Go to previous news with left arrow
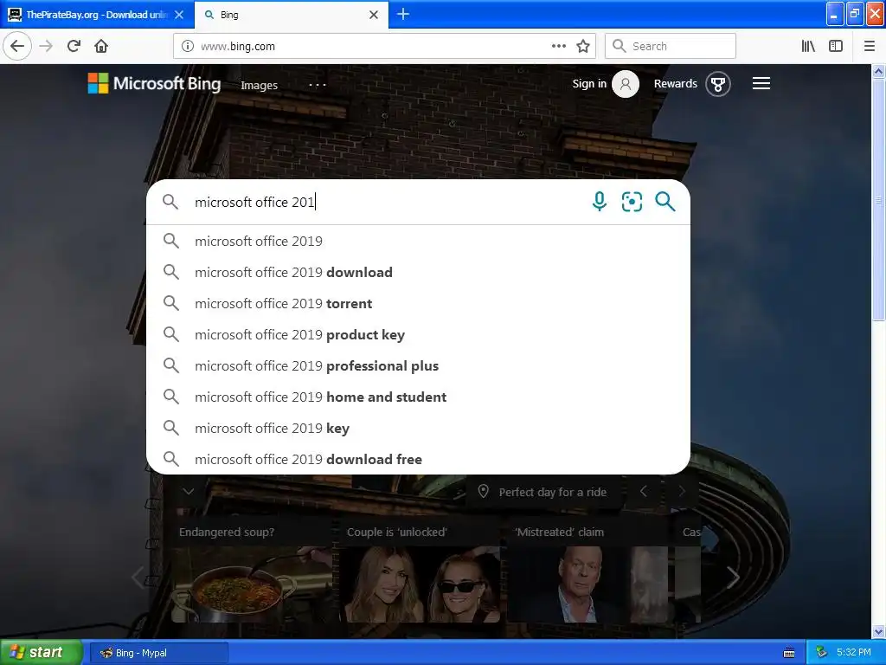 tap(138, 578)
